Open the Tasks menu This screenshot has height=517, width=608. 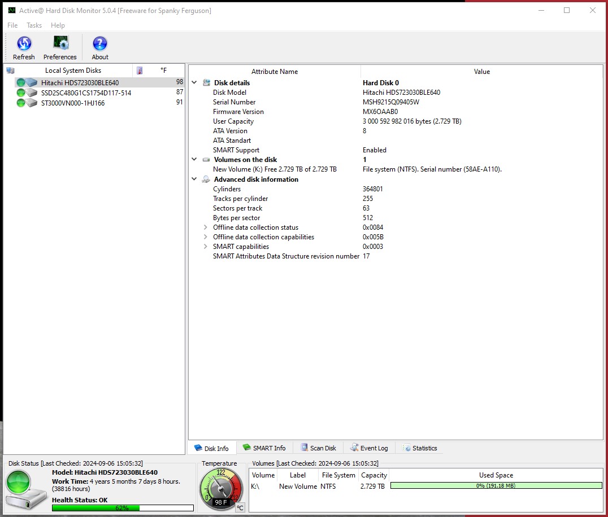pos(34,25)
